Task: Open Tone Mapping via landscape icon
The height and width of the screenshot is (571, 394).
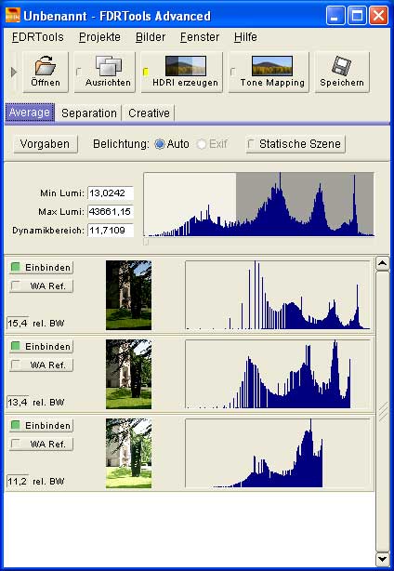Action: click(x=272, y=65)
